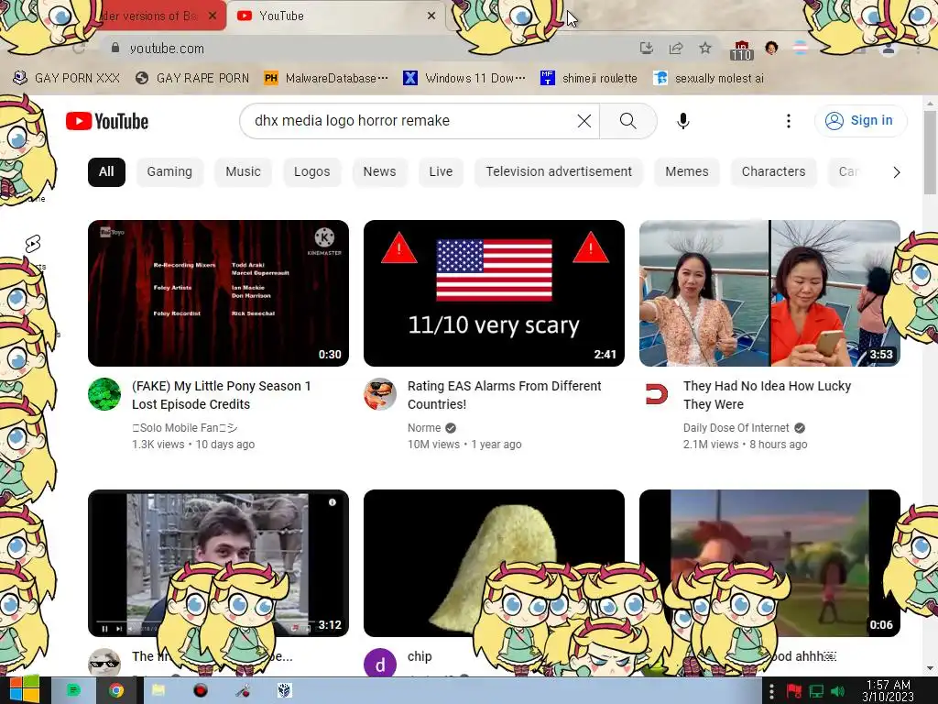Open File Explorer from the taskbar
Screen dimensions: 938x704
point(158,691)
